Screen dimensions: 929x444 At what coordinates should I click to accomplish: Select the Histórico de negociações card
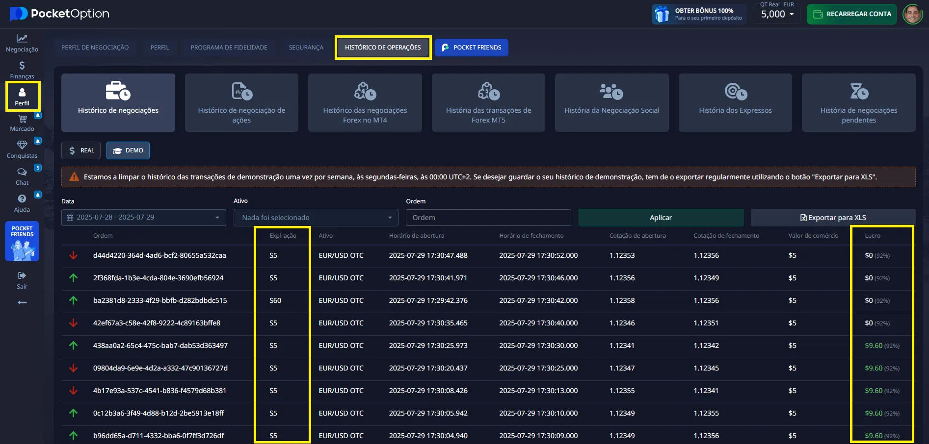tap(118, 102)
